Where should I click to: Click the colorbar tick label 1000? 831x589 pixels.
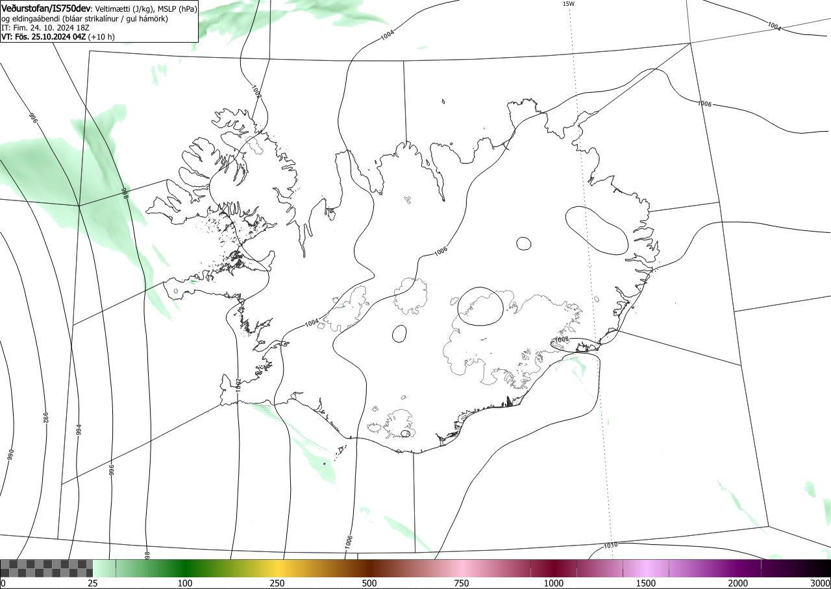[x=554, y=583]
